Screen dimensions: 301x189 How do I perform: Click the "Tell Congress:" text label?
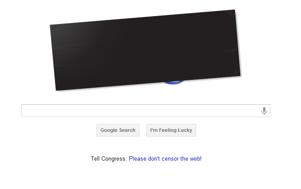pos(109,159)
